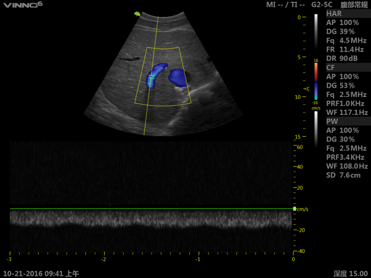This screenshot has width=371, height=278.
Task: Click the 40 mark on velocity scale
Action: pyautogui.click(x=300, y=167)
